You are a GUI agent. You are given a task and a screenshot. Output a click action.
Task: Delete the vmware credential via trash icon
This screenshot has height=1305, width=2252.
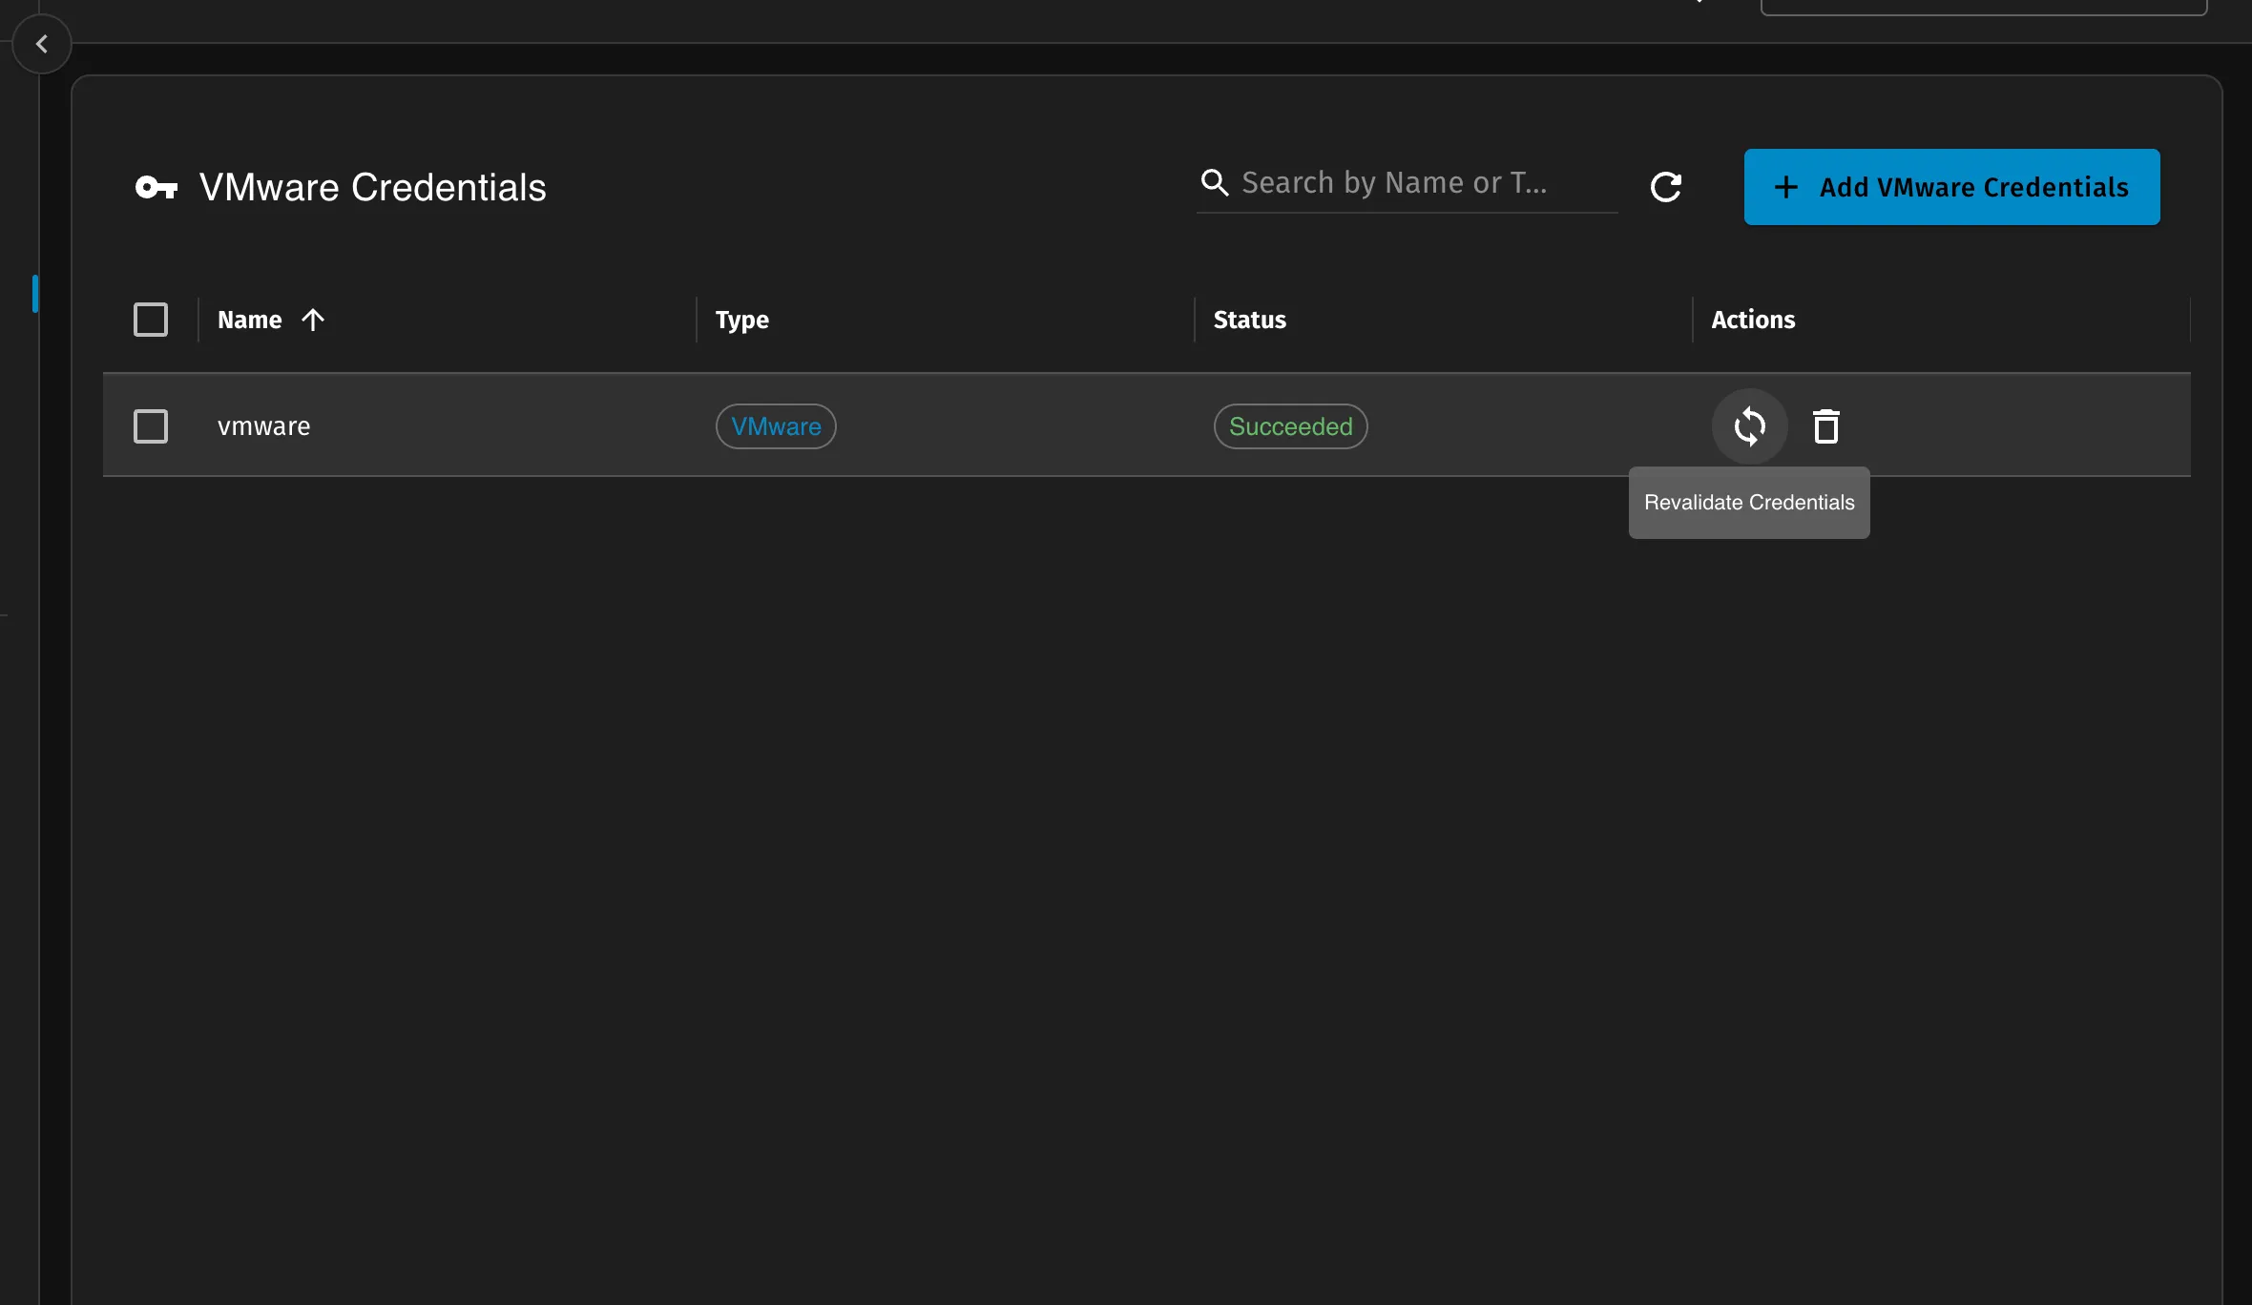(1825, 426)
